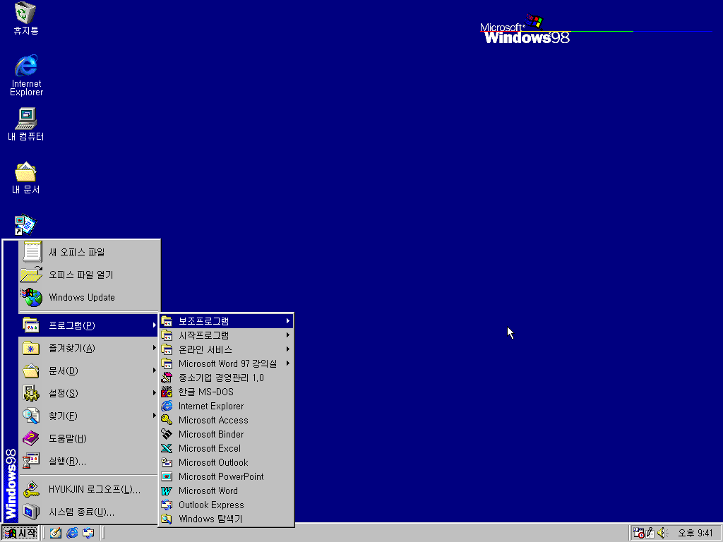The width and height of the screenshot is (723, 542).
Task: Click the 도움말(H) book icon
Action: click(x=31, y=438)
